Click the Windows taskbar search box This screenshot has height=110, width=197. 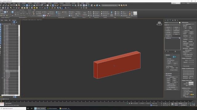(x=13, y=108)
